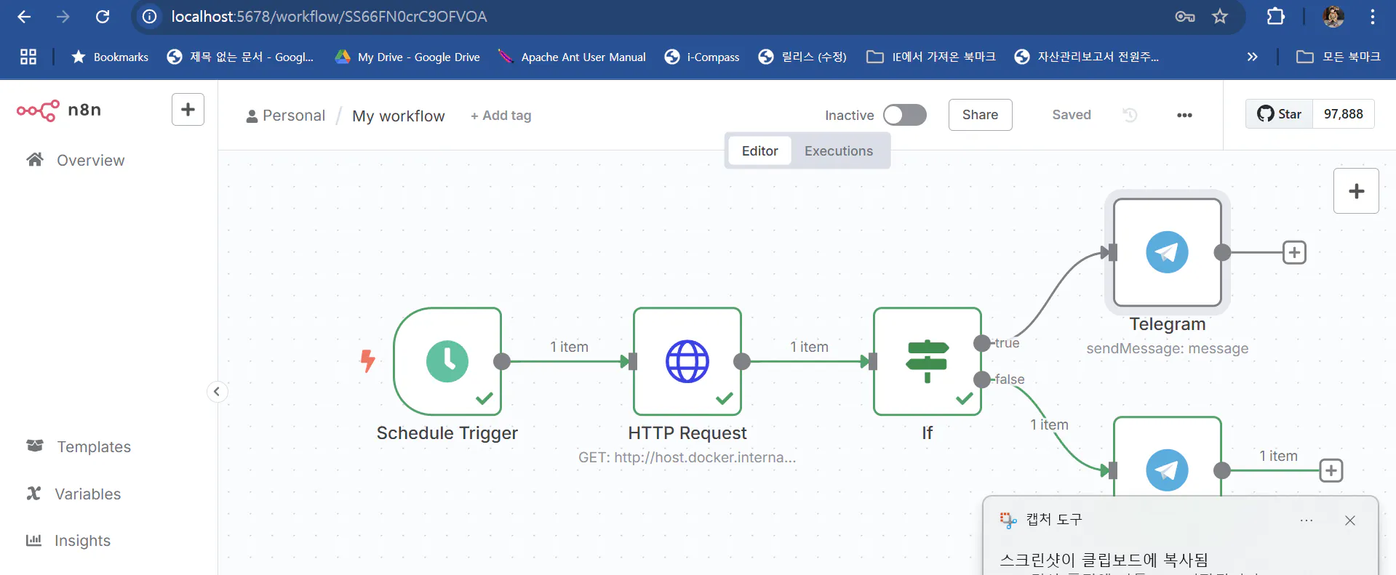
Task: Click the If node true output connector
Action: coord(982,343)
